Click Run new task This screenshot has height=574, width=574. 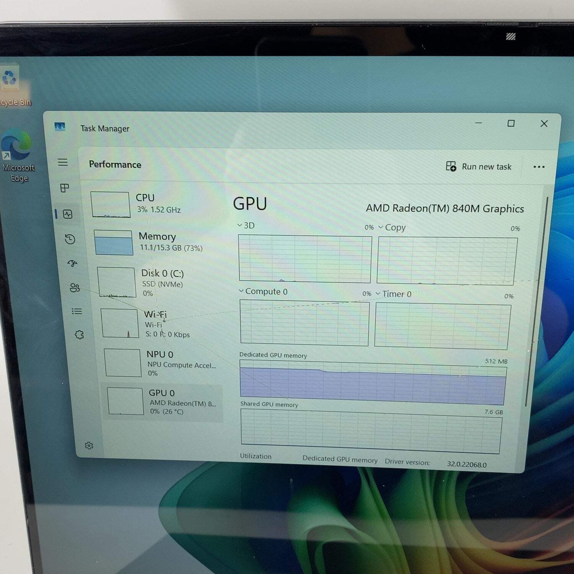pos(478,166)
